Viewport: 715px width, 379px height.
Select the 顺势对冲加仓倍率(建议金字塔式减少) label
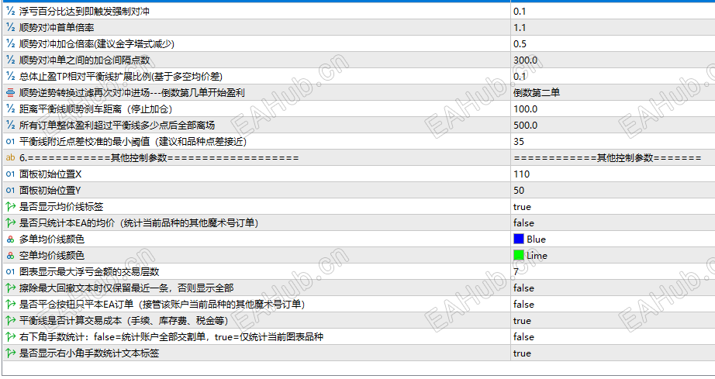97,43
